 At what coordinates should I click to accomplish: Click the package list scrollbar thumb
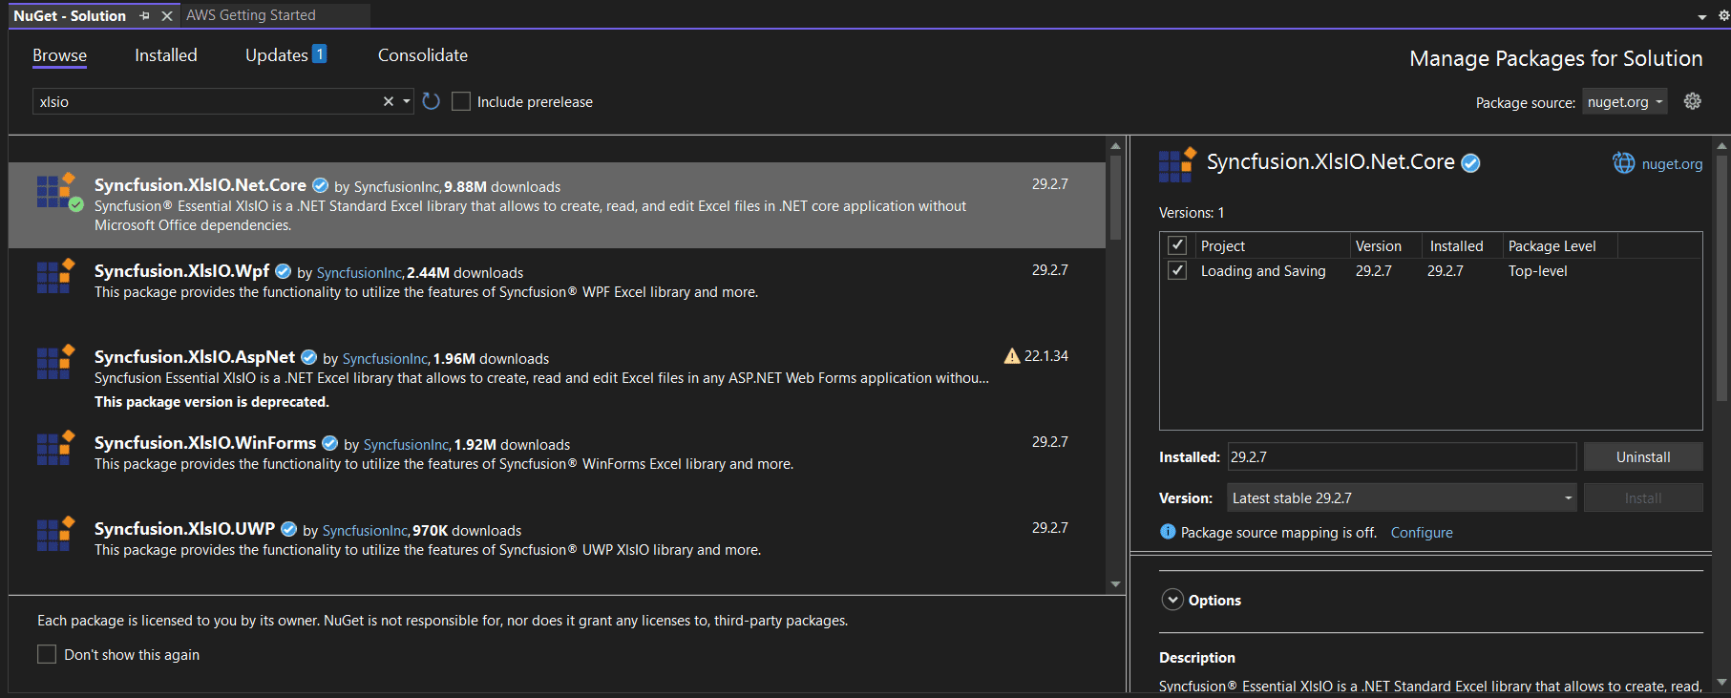(x=1115, y=198)
